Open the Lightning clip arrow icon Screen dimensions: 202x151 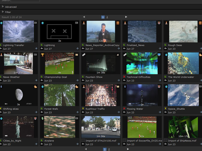pos(77,48)
